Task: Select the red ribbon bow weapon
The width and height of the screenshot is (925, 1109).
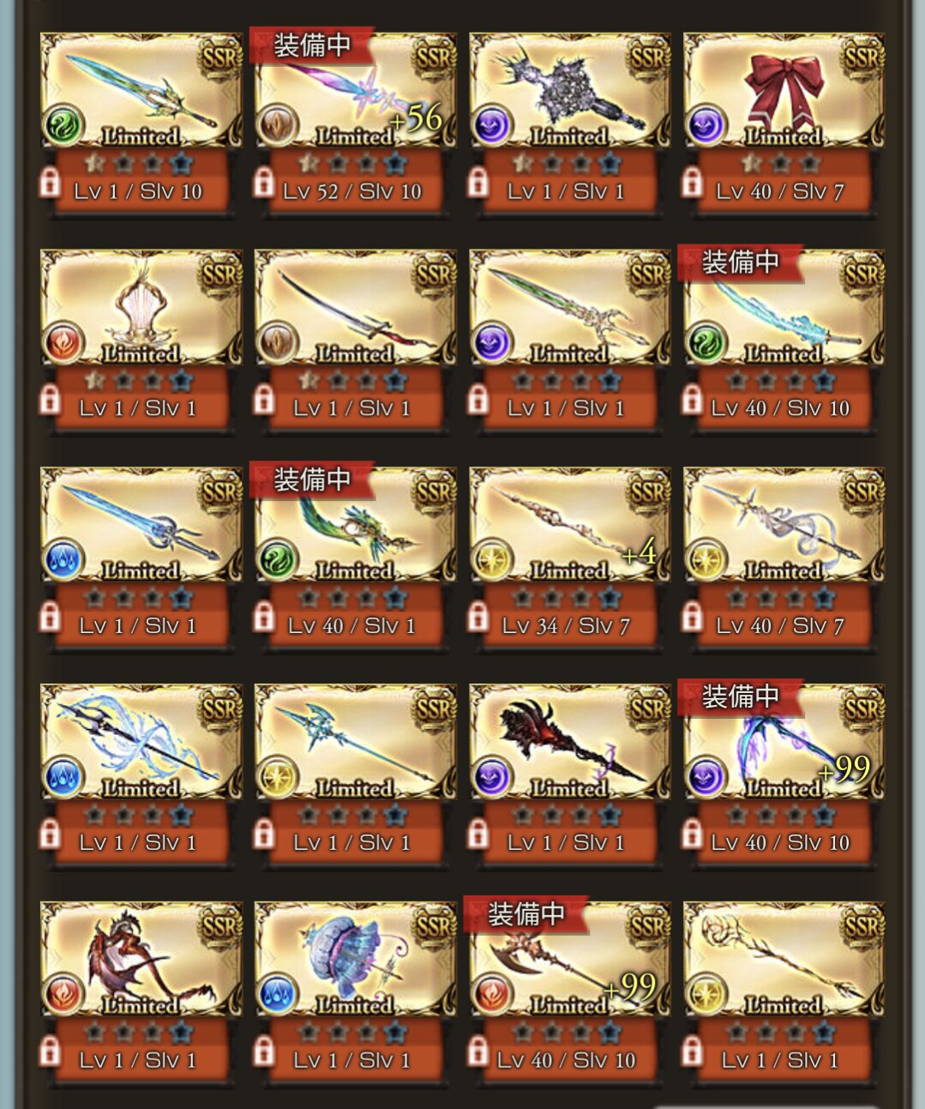Action: [784, 91]
